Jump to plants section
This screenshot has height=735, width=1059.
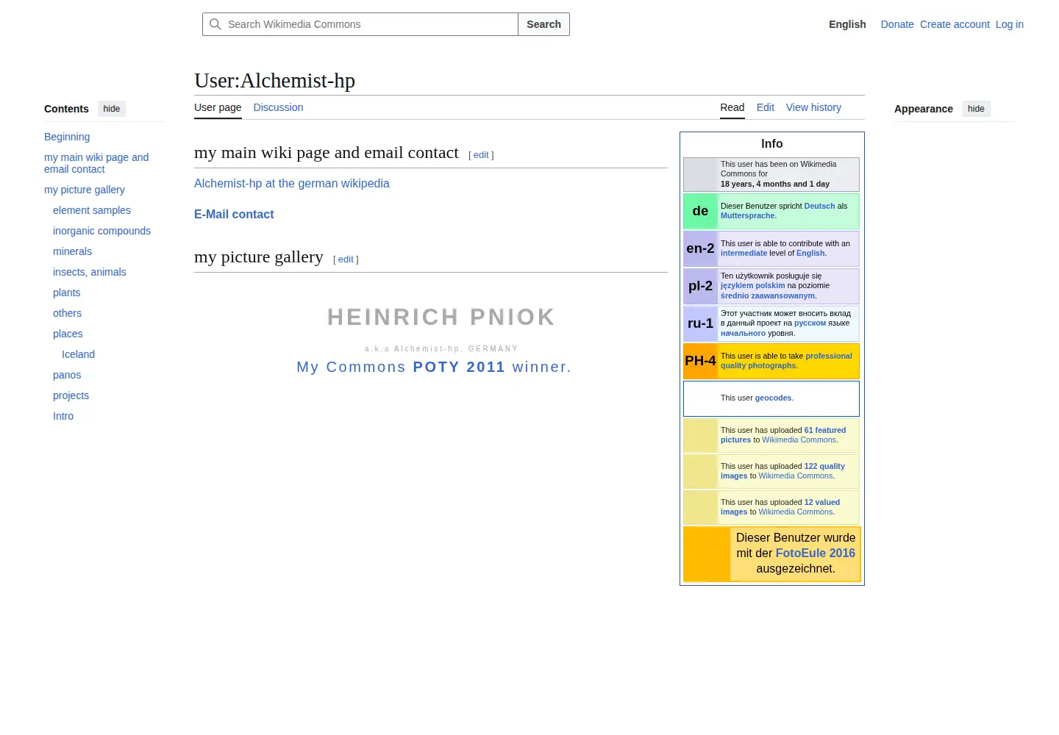(x=66, y=293)
